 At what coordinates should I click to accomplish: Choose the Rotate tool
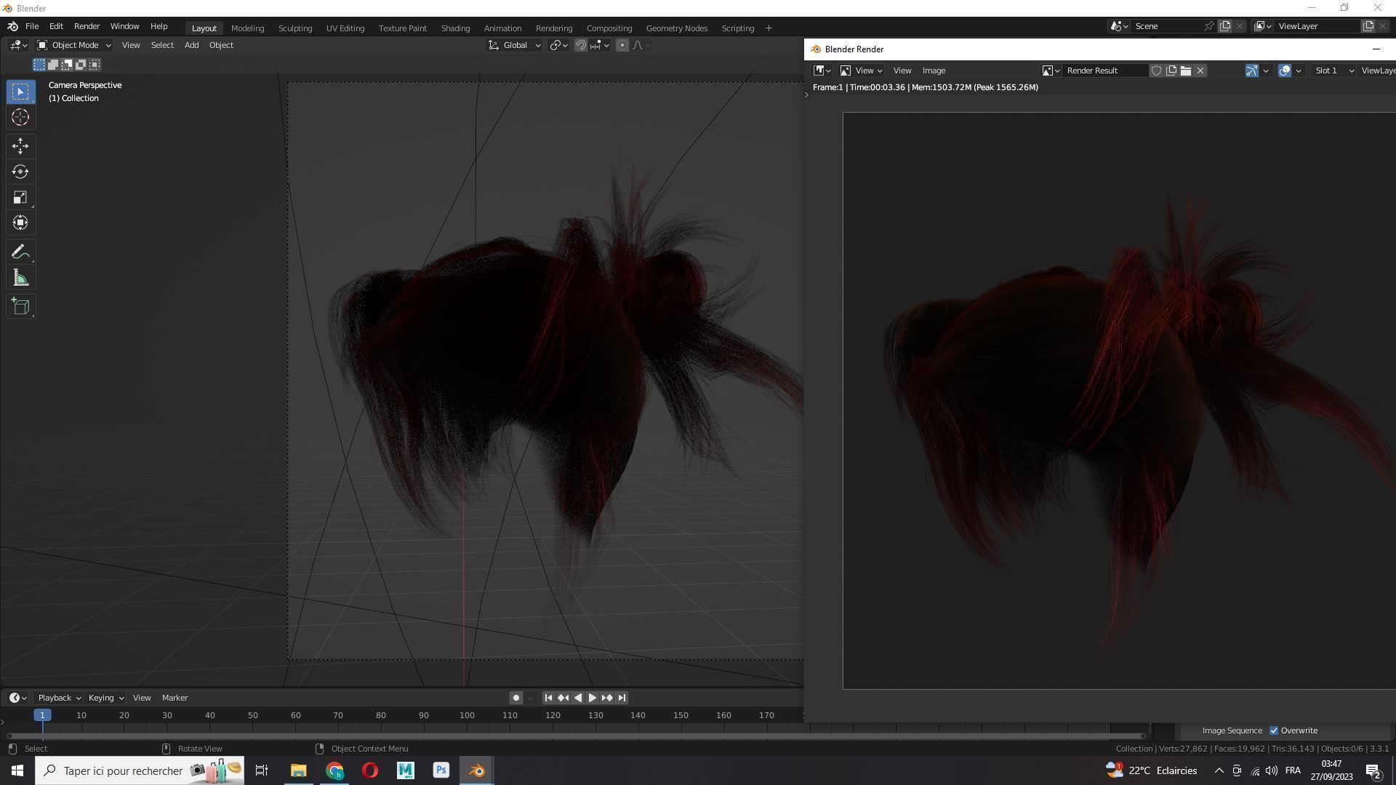[x=20, y=172]
